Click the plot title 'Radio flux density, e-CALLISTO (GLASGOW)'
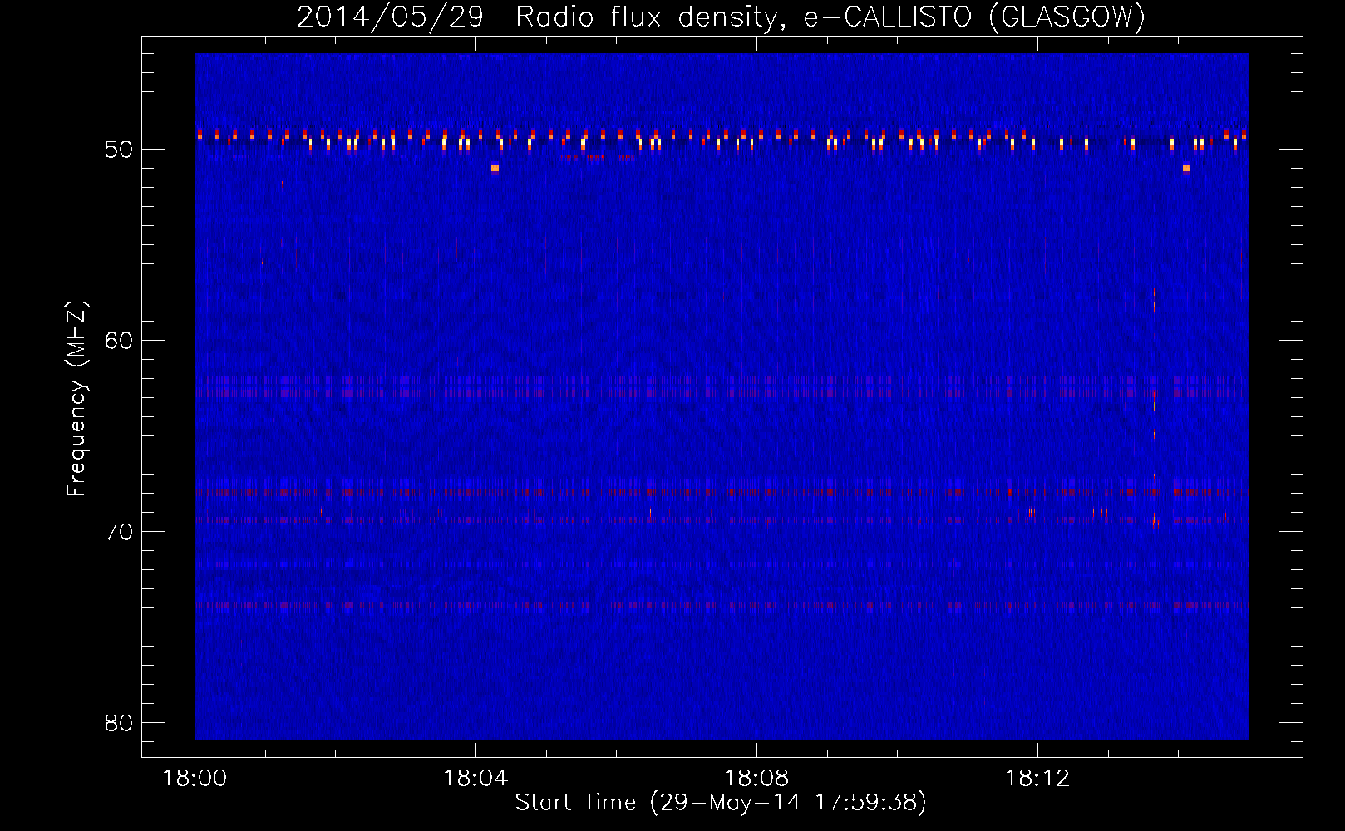 [830, 17]
